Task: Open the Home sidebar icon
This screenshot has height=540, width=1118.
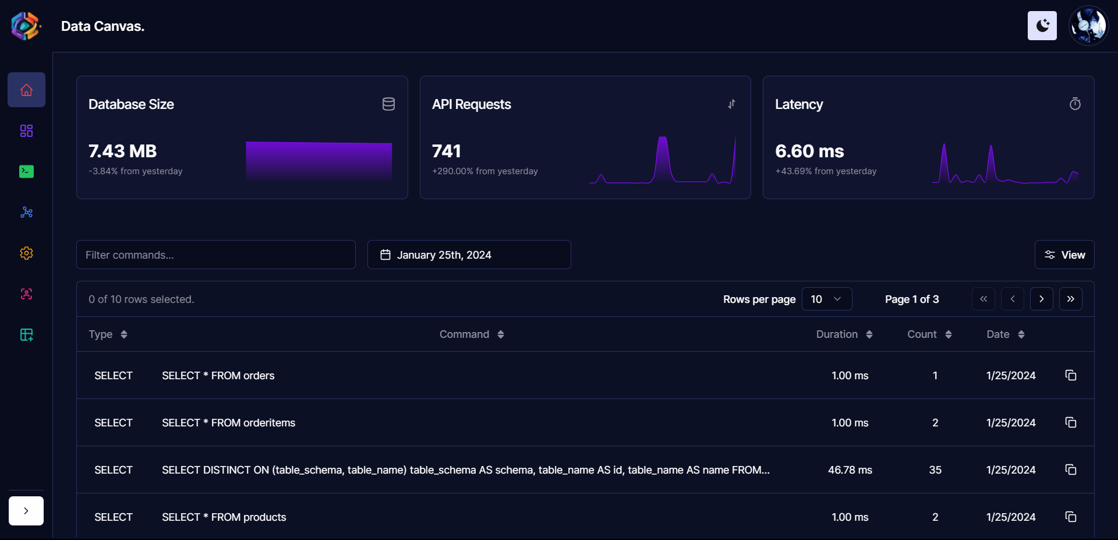Action: click(x=26, y=90)
